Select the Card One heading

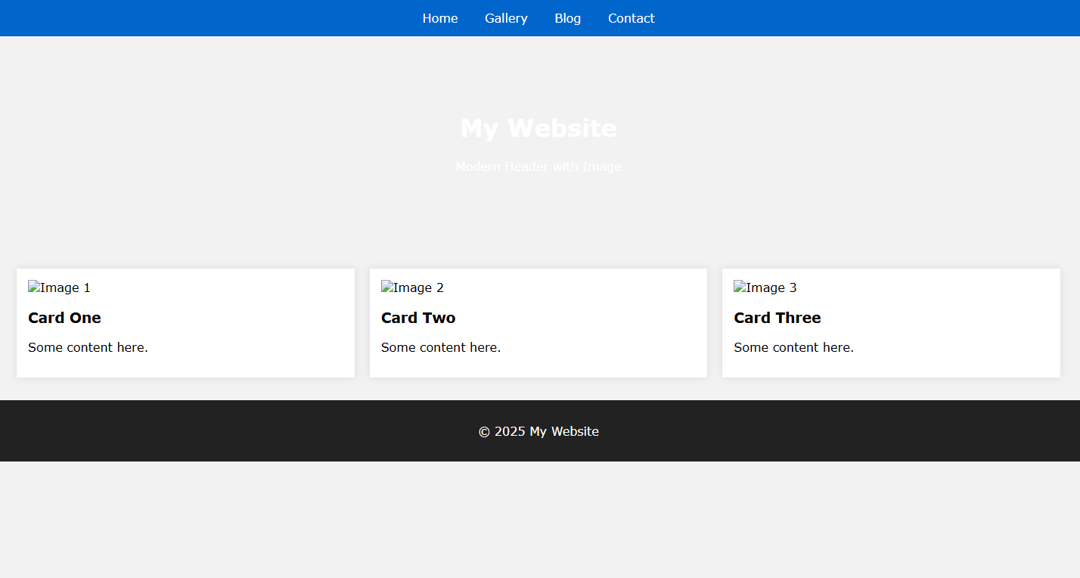[x=64, y=318]
